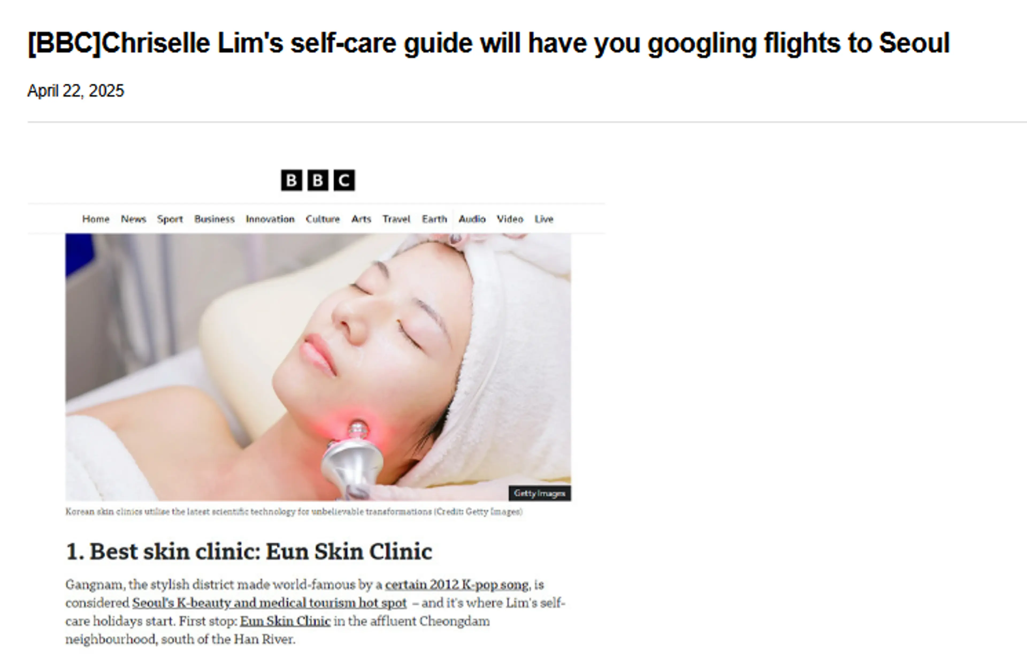Choose the Innovation menu item

click(270, 219)
